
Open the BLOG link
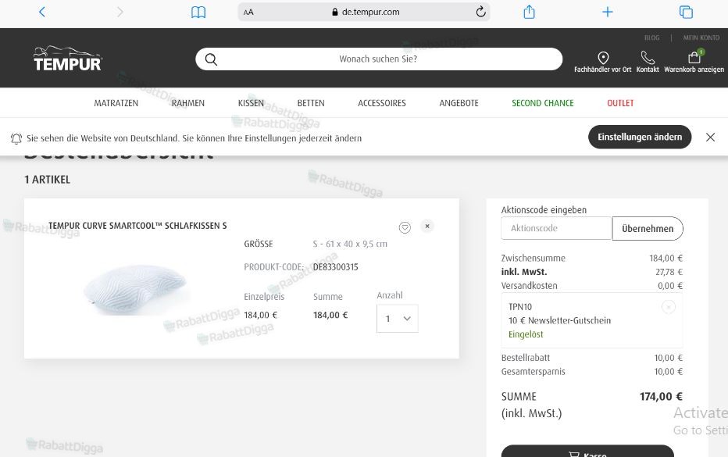[x=652, y=37]
